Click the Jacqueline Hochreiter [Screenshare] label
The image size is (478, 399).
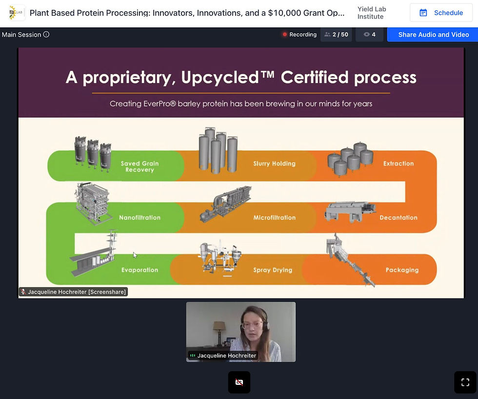(x=73, y=292)
